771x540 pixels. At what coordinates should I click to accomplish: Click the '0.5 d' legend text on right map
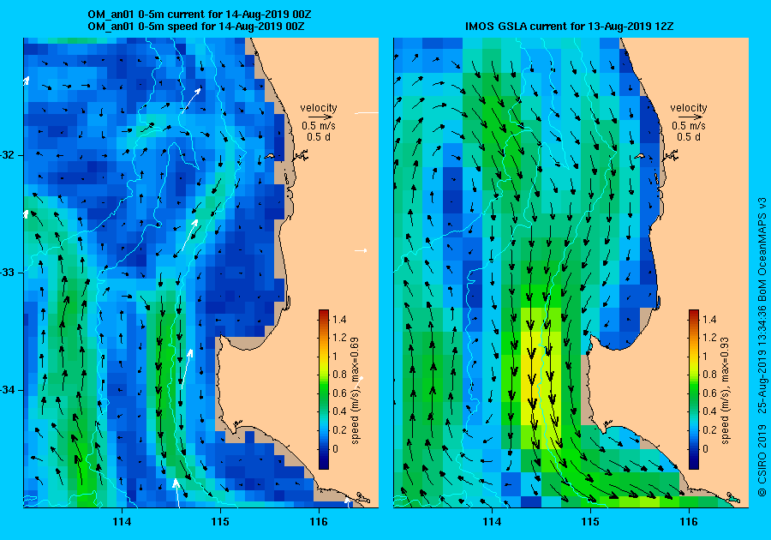(689, 137)
